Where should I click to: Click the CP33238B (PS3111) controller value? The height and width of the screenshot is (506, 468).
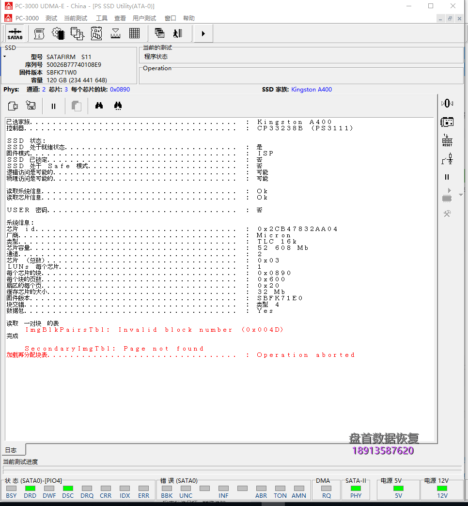[305, 128]
